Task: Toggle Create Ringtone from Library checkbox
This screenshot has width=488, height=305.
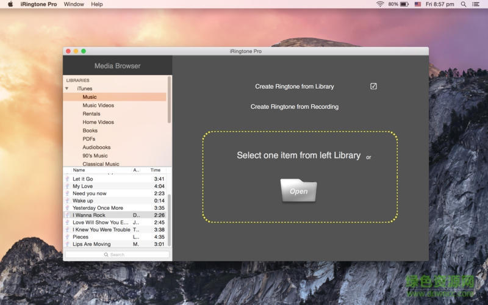Action: point(373,86)
